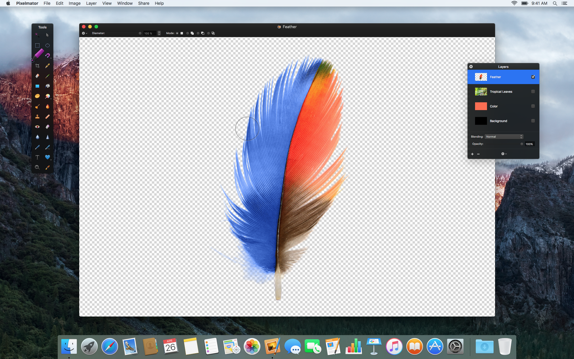
Task: Toggle visibility of Background layer
Action: tap(533, 121)
